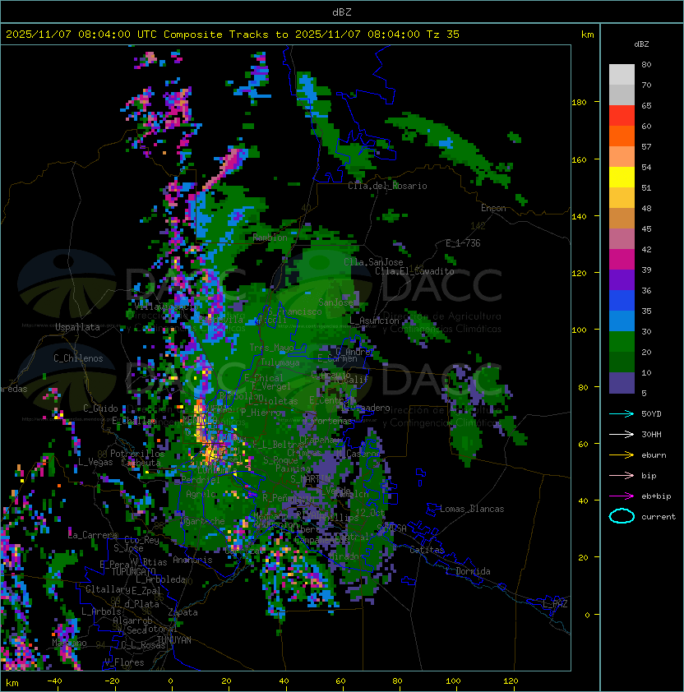This screenshot has width=684, height=692.
Task: Click the L_Asuncion map label
Action: [x=374, y=321]
